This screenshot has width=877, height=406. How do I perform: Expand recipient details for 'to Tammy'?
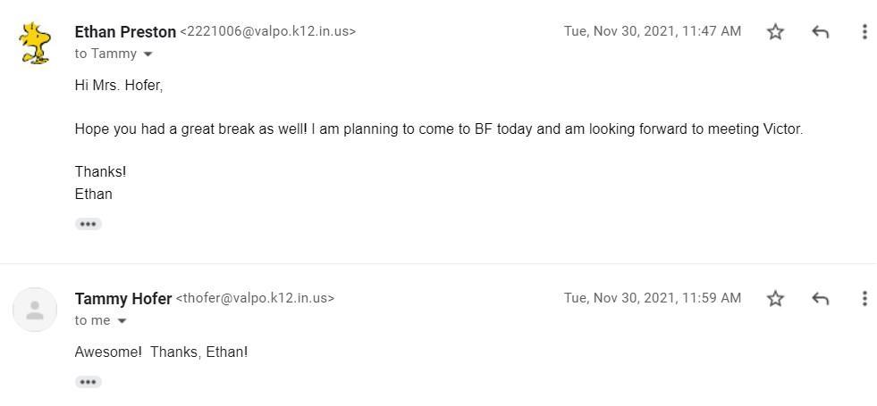[148, 54]
